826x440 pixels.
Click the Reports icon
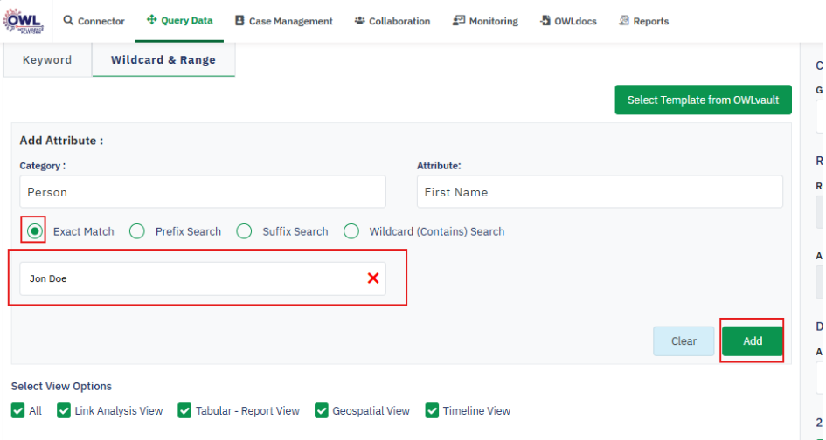[x=624, y=21]
